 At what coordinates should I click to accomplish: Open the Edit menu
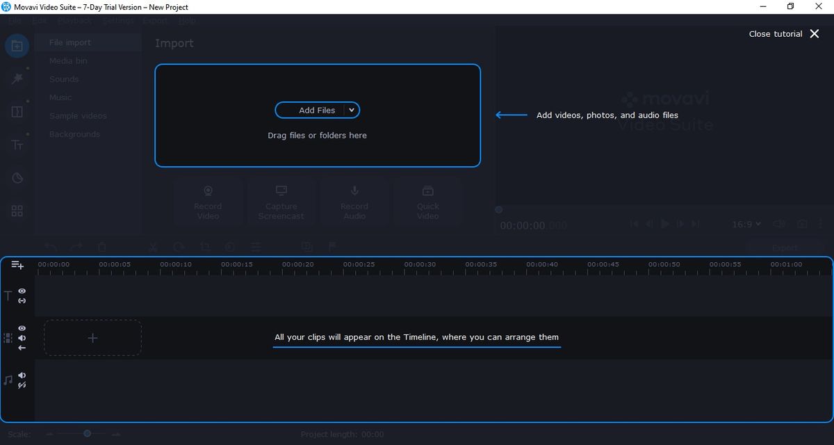click(40, 21)
